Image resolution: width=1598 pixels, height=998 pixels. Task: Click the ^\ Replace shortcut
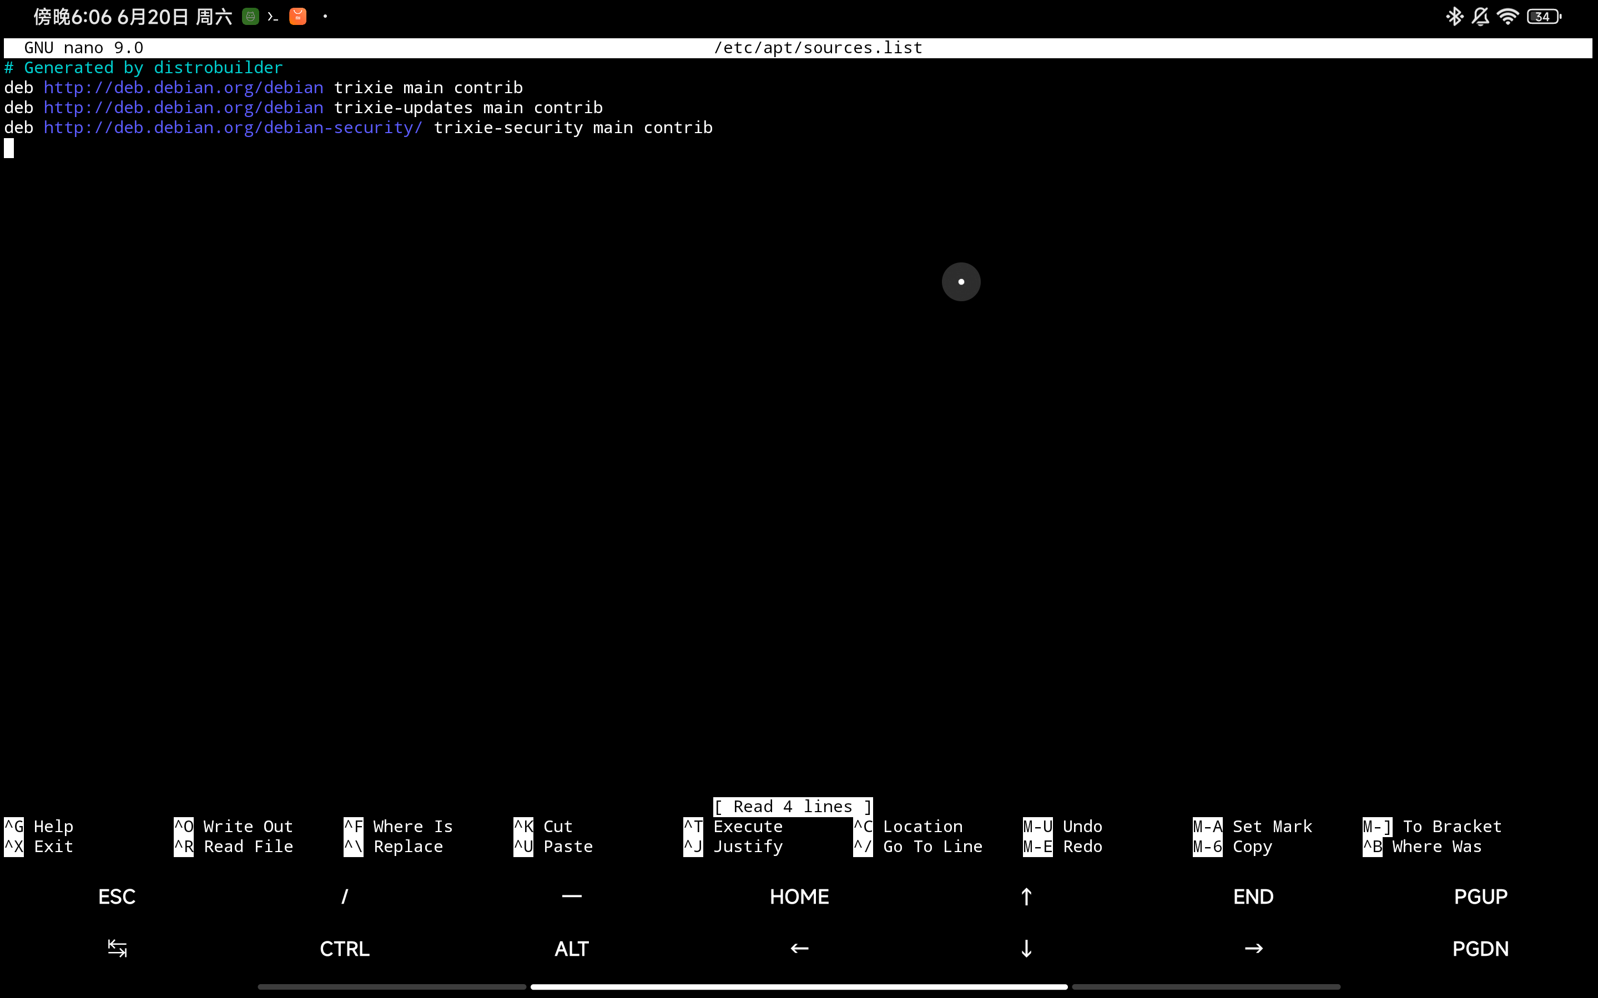tap(394, 846)
